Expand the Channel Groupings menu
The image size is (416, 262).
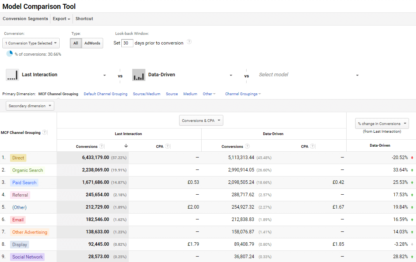pos(243,94)
